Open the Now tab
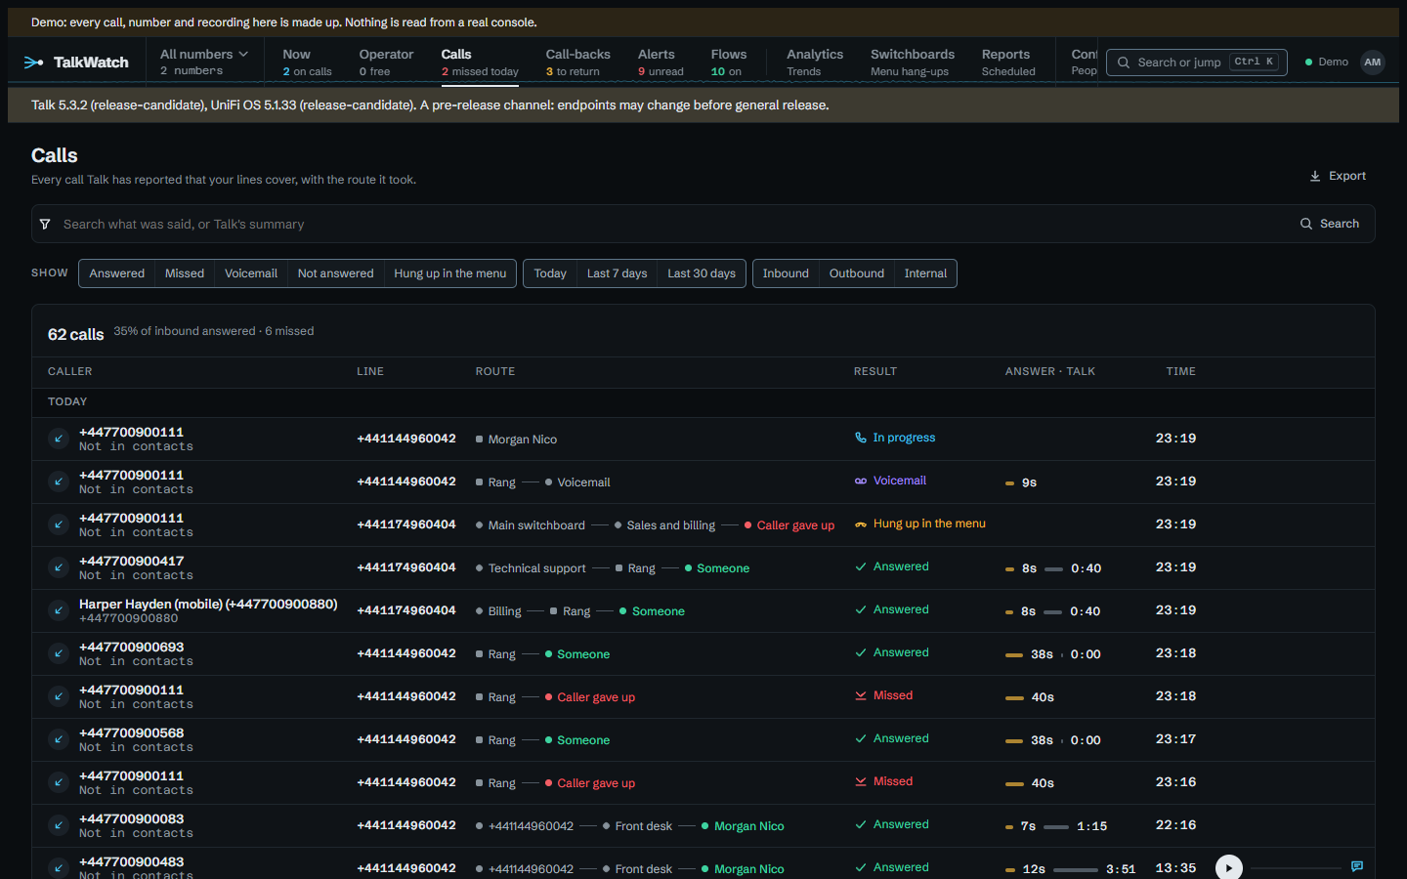 tap(307, 62)
